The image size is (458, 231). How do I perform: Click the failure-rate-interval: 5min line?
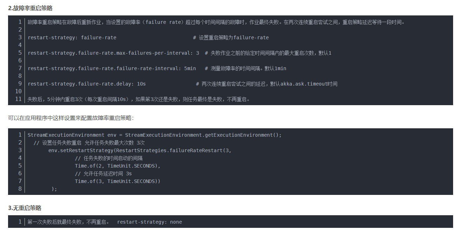coord(112,68)
